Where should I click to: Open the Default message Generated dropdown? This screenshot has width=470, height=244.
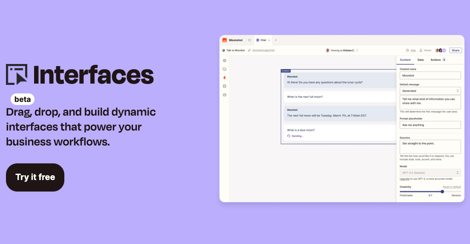click(x=430, y=90)
